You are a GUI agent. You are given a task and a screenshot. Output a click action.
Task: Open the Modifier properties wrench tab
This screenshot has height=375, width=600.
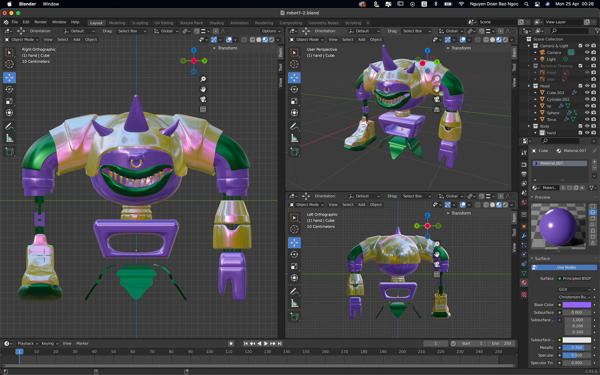click(524, 236)
